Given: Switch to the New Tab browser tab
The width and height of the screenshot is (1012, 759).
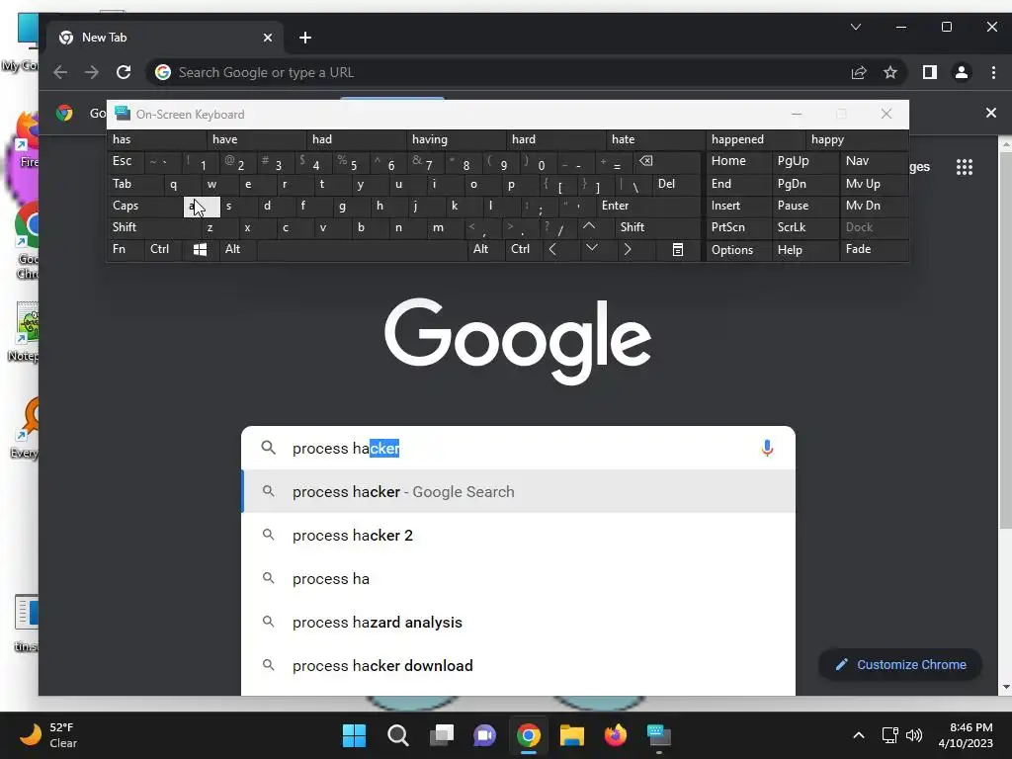Looking at the screenshot, I should (x=165, y=38).
